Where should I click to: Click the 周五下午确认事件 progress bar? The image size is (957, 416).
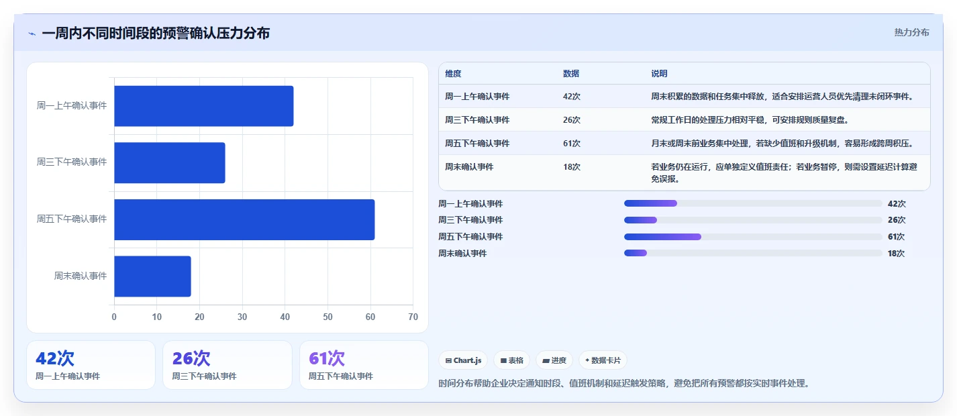753,237
